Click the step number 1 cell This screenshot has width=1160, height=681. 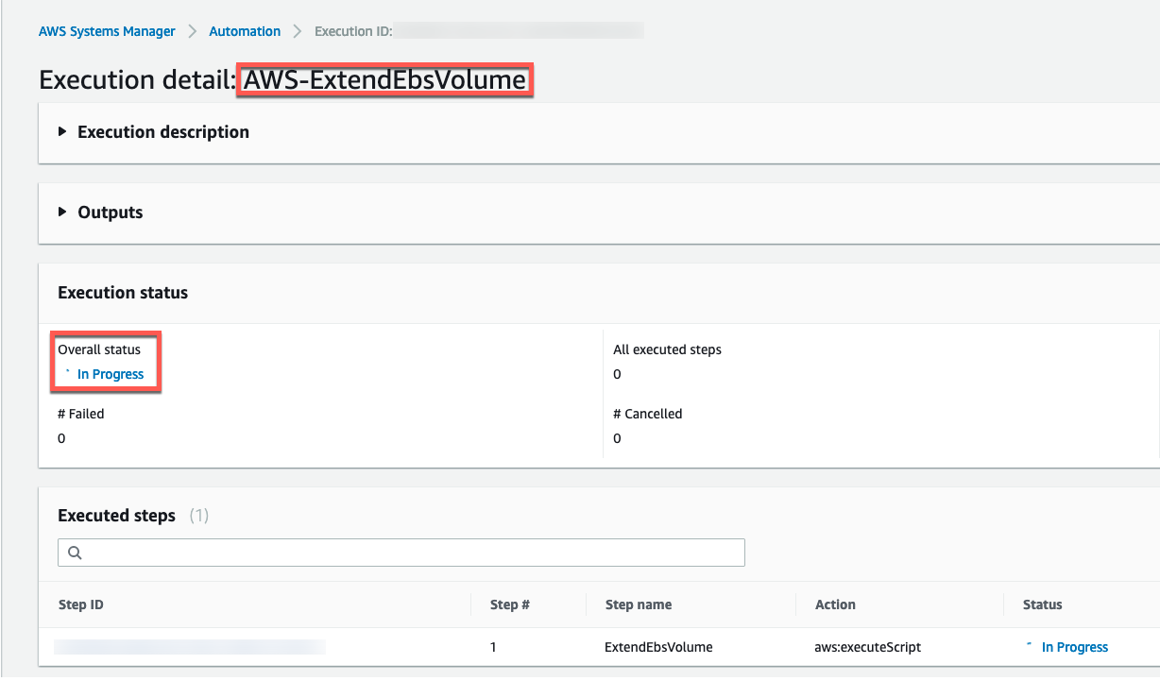[494, 647]
